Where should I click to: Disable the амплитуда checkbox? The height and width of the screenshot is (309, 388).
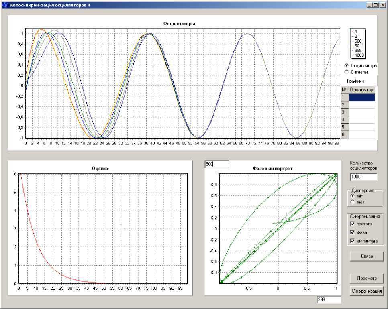pyautogui.click(x=353, y=241)
